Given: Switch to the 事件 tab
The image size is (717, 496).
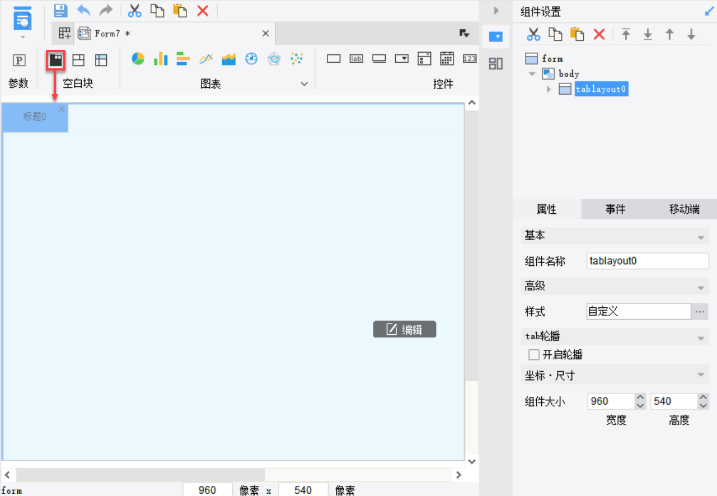Looking at the screenshot, I should [615, 209].
